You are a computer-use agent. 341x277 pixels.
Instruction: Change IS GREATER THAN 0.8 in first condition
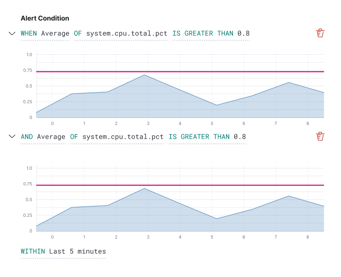point(211,34)
